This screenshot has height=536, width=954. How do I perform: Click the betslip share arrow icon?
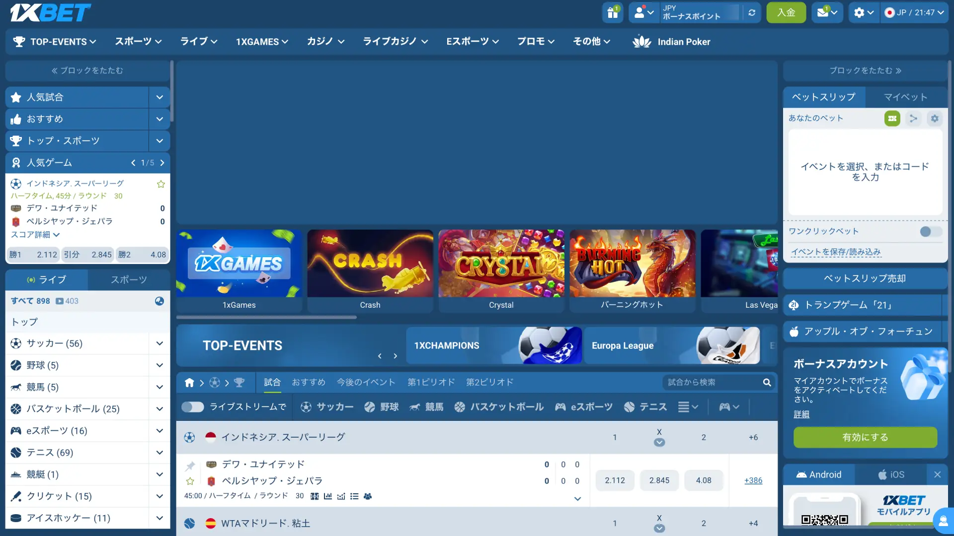pyautogui.click(x=913, y=118)
